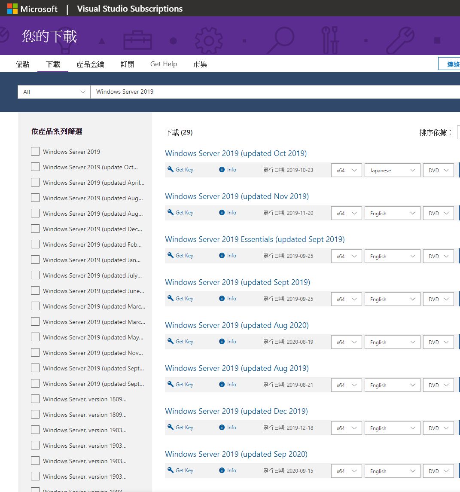Click the key icon for the updated Dec 2019 release
460x492 pixels.
(x=171, y=428)
